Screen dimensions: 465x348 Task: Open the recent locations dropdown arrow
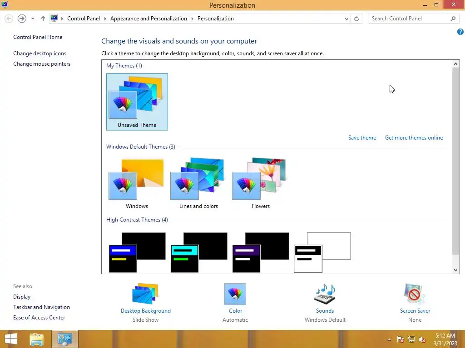click(33, 19)
